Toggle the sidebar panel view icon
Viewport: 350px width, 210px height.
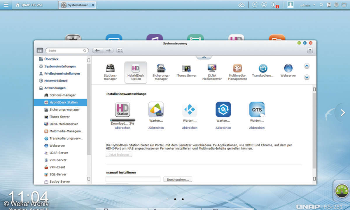pyautogui.click(x=40, y=50)
